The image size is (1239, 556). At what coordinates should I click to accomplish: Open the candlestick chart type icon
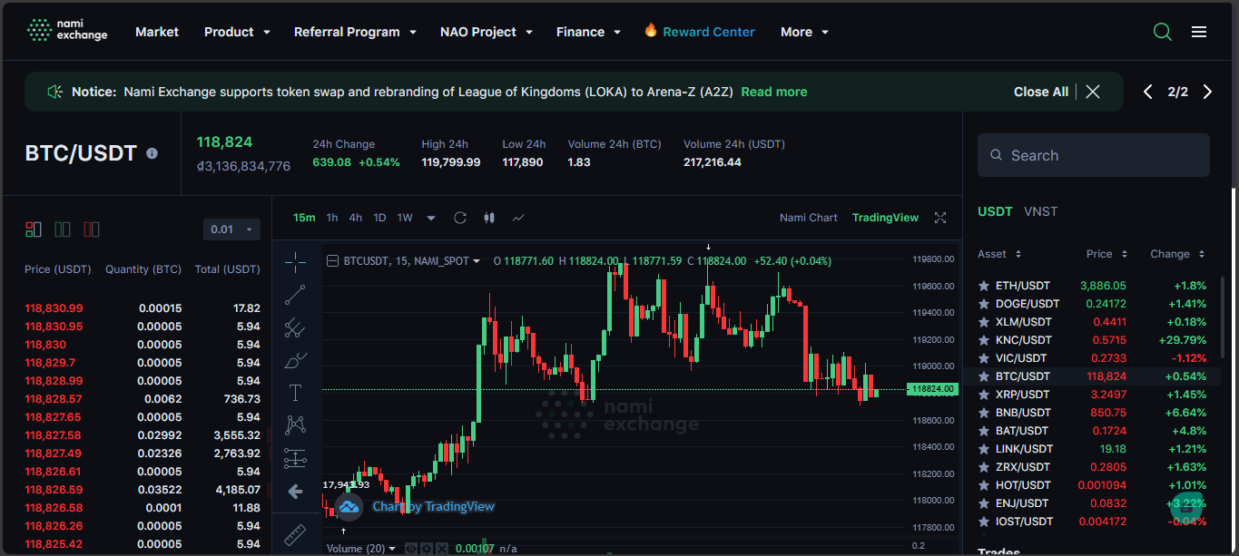click(x=489, y=218)
